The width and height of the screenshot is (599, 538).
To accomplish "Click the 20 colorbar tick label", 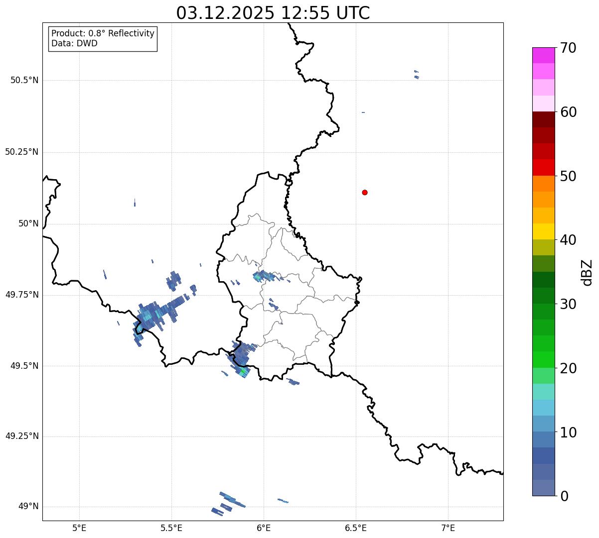I will pos(568,368).
